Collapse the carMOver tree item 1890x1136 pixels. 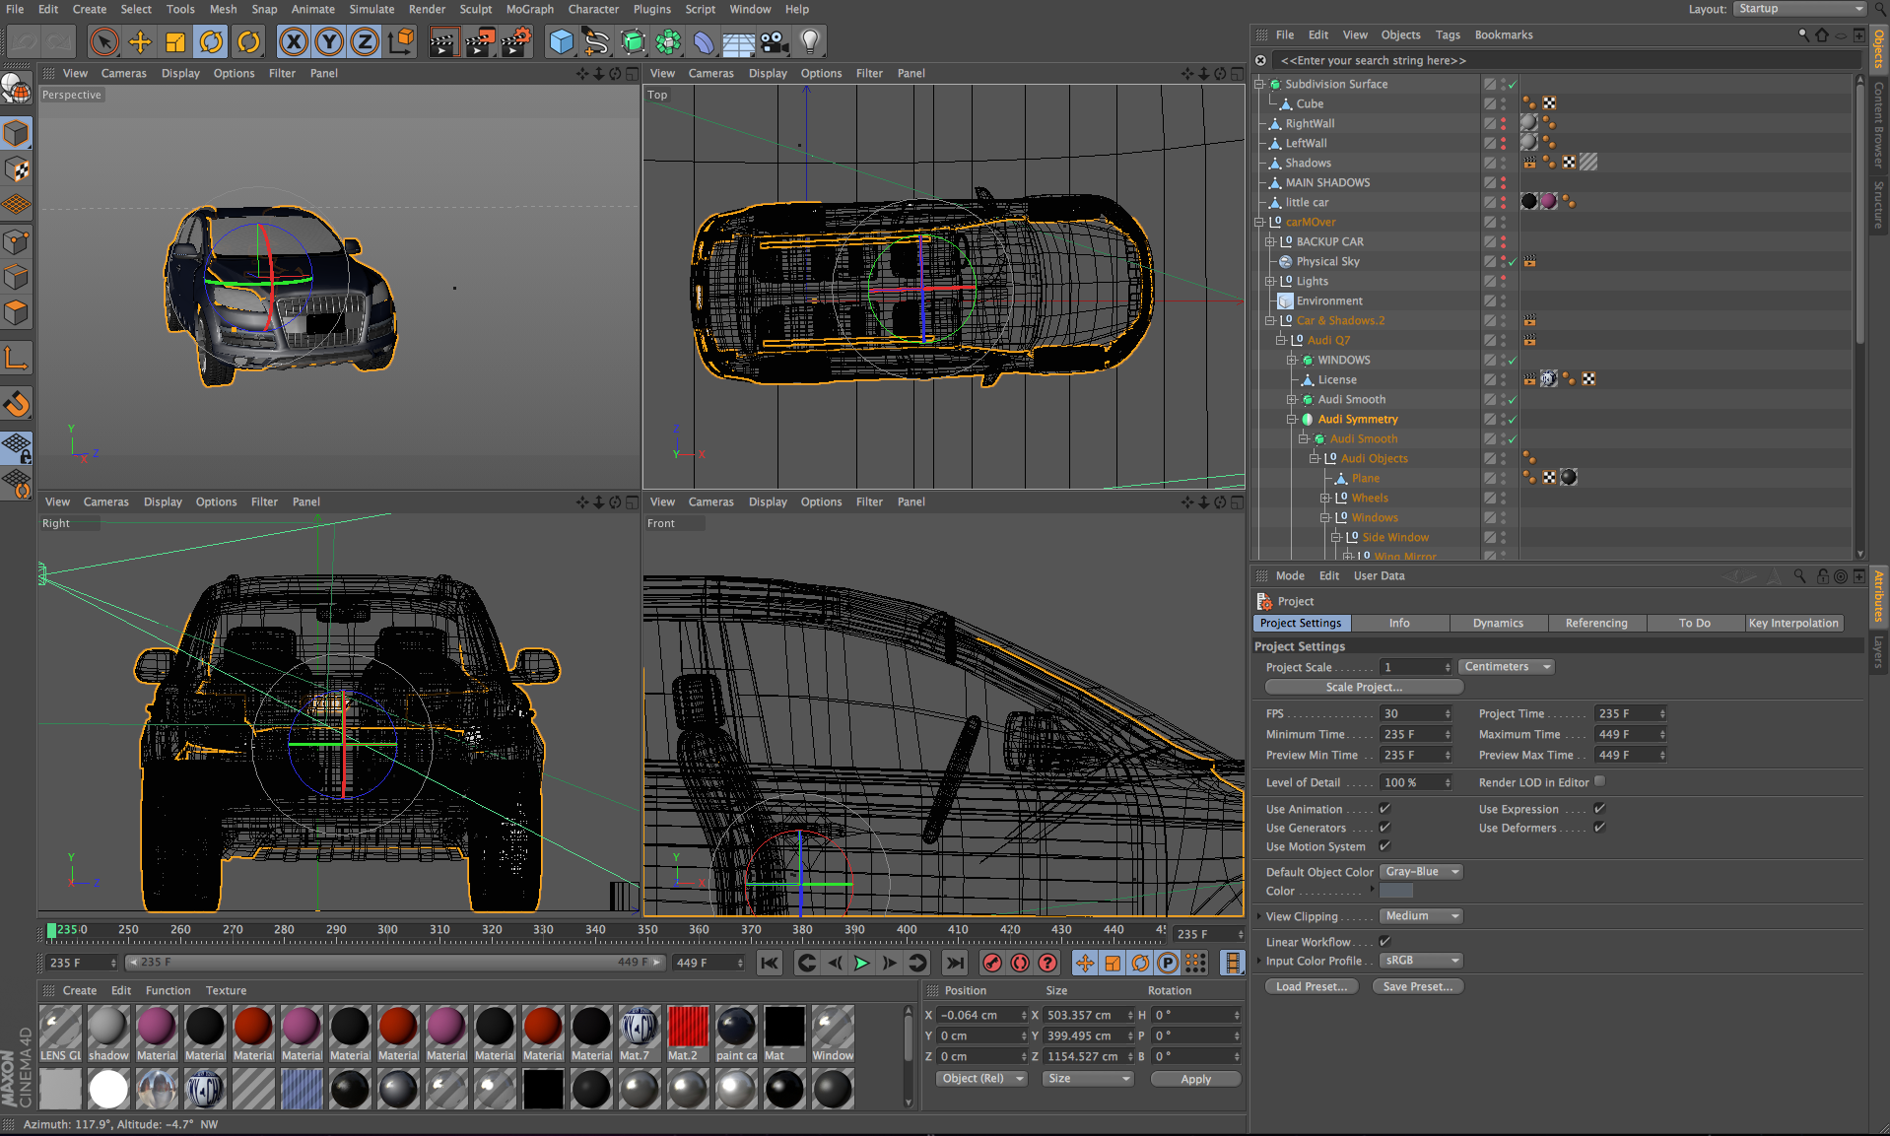coord(1259,222)
